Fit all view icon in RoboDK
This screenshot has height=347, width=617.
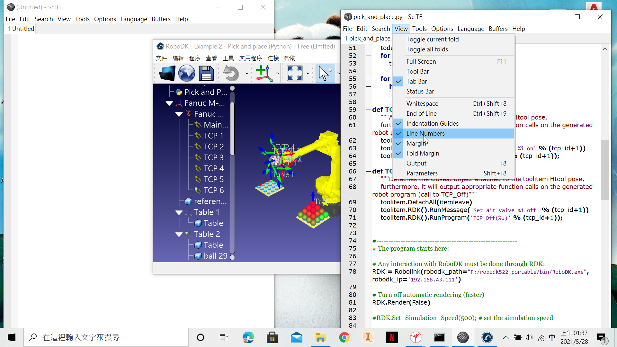[295, 73]
